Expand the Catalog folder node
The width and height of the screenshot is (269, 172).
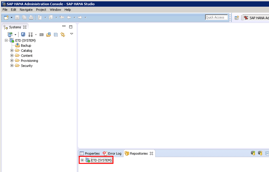click(12, 51)
